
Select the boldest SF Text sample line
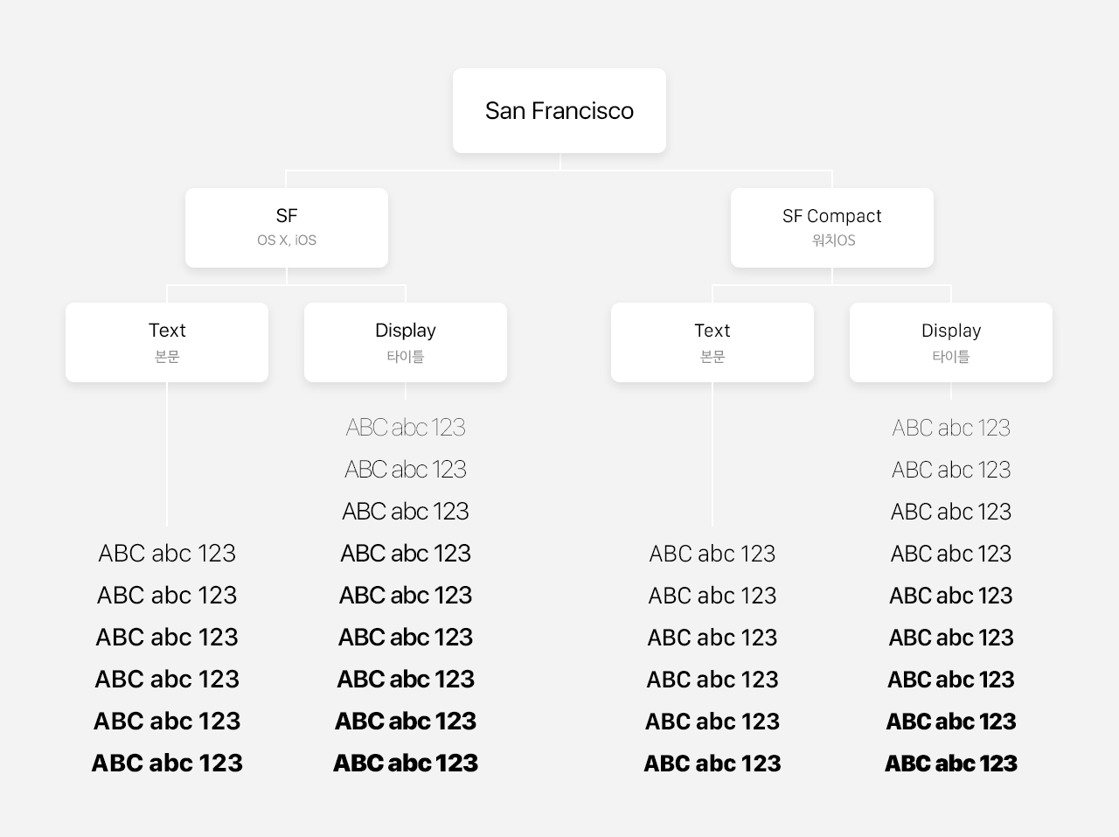[x=167, y=764]
